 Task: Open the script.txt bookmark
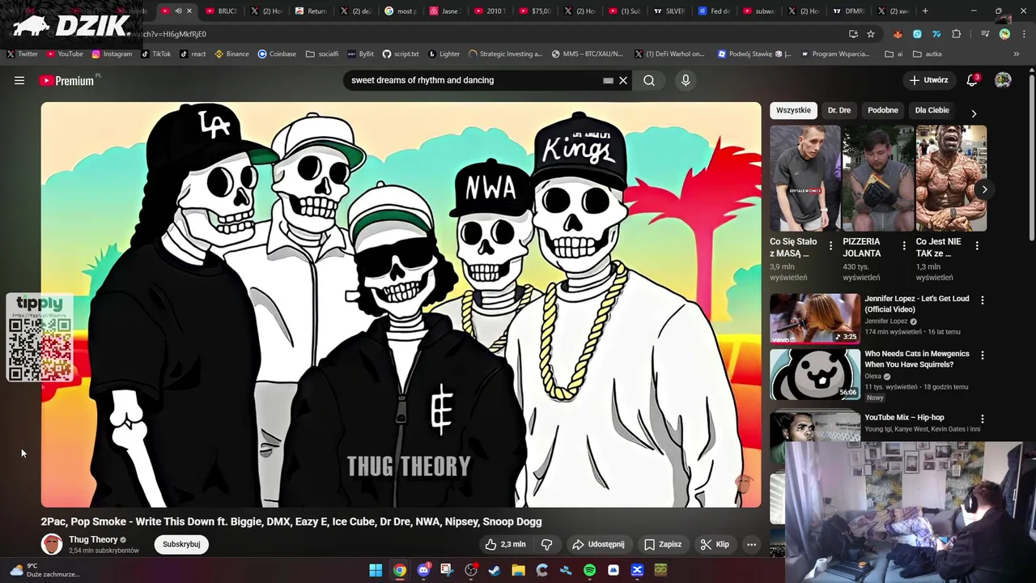pyautogui.click(x=401, y=54)
